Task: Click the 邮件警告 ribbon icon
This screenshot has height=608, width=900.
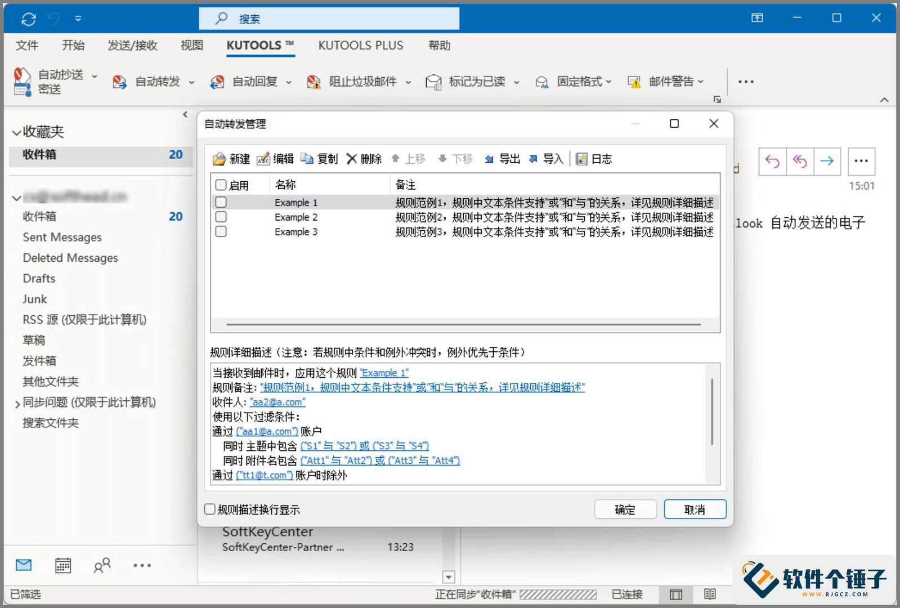Action: pyautogui.click(x=634, y=82)
